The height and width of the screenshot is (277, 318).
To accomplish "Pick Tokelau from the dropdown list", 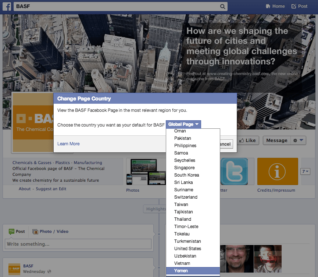I will [x=193, y=234].
